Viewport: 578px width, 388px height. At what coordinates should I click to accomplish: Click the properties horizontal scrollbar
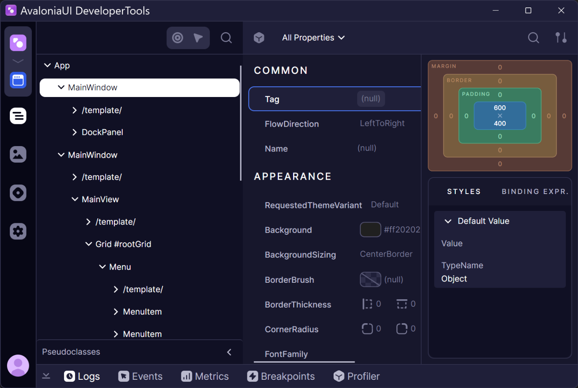304,362
